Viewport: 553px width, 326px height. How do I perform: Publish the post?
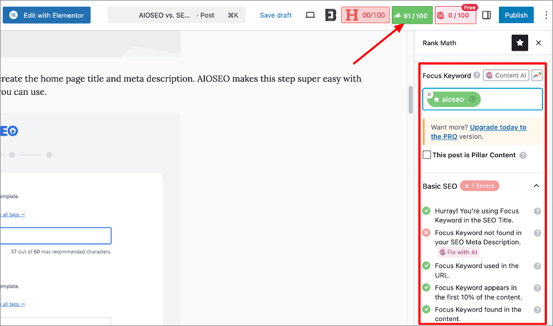pos(516,15)
